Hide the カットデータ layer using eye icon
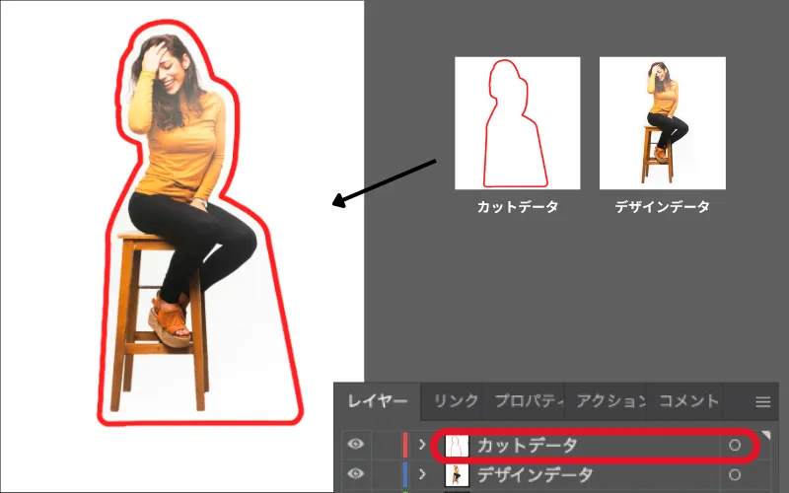The height and width of the screenshot is (493, 789). (x=355, y=446)
